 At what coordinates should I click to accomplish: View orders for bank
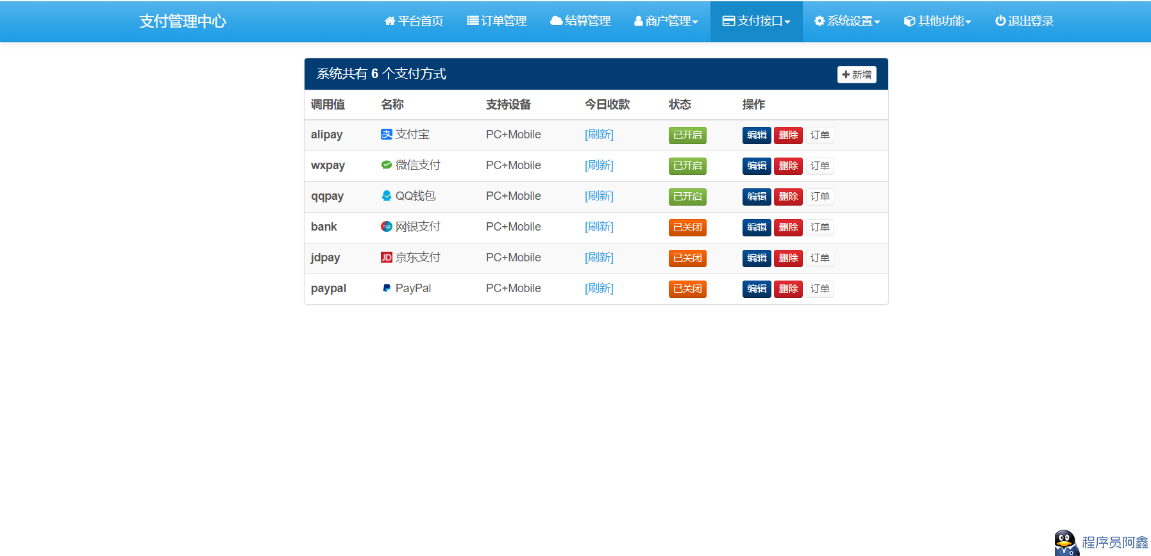point(819,227)
